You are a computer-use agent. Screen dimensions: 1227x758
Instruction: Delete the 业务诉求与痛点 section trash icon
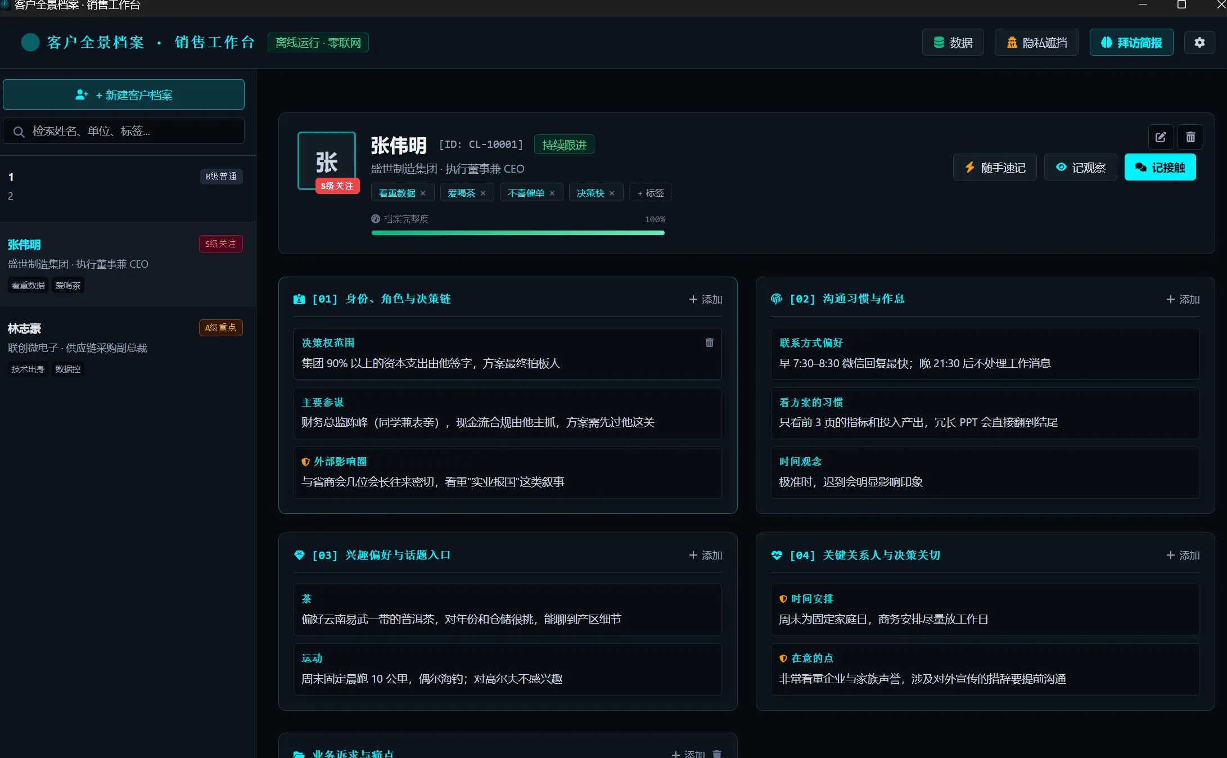[716, 754]
